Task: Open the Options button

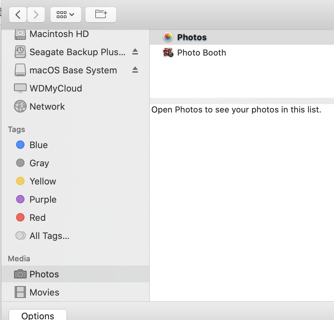Action: (38, 315)
